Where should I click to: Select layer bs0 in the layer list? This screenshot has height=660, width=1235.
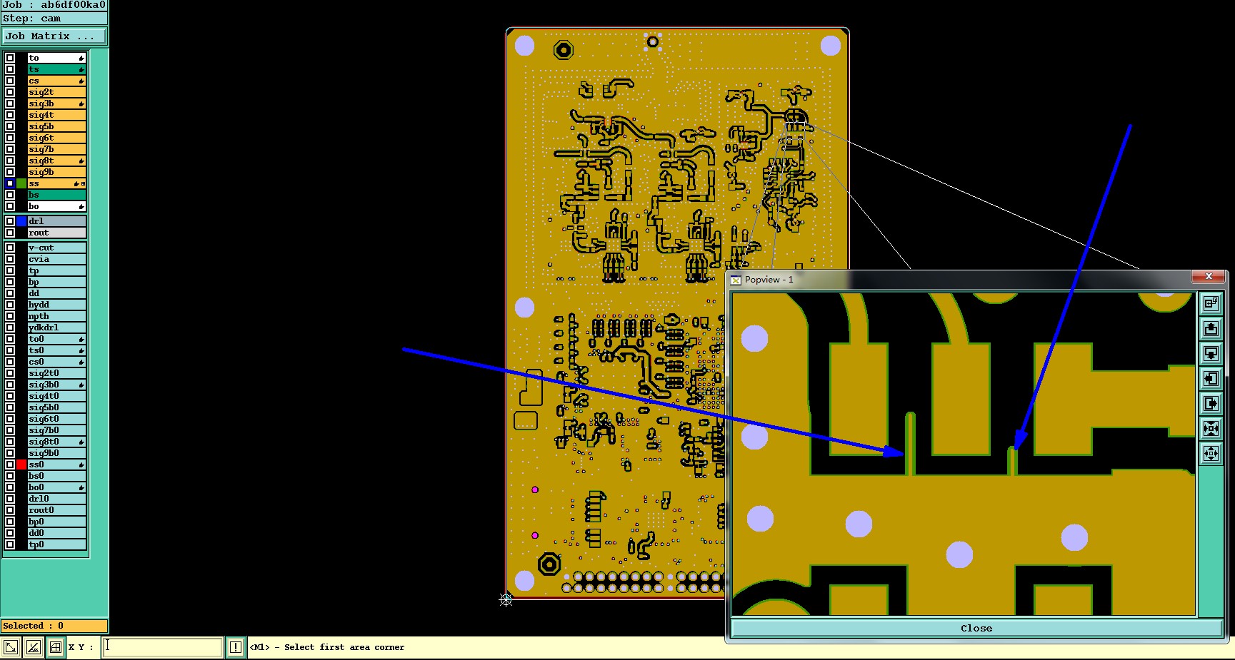56,476
